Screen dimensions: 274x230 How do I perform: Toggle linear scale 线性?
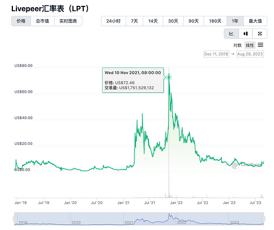point(250,45)
